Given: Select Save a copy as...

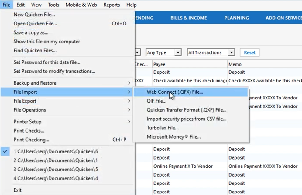Looking at the screenshot, I should click(67, 32).
